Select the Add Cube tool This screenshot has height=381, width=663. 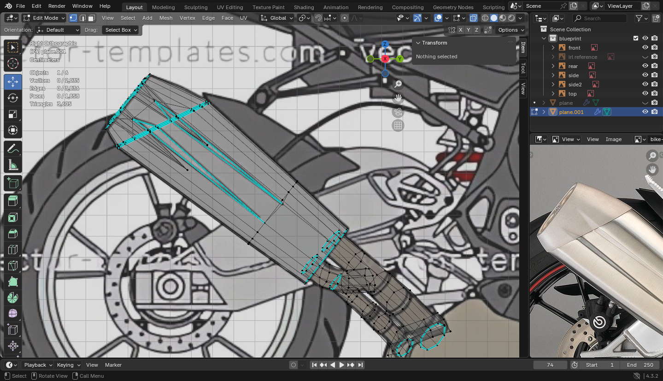point(12,184)
